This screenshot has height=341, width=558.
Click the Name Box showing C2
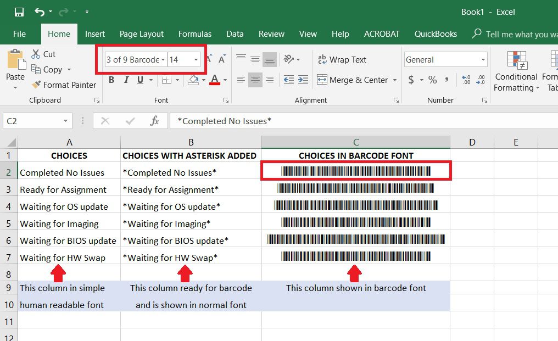pos(33,121)
